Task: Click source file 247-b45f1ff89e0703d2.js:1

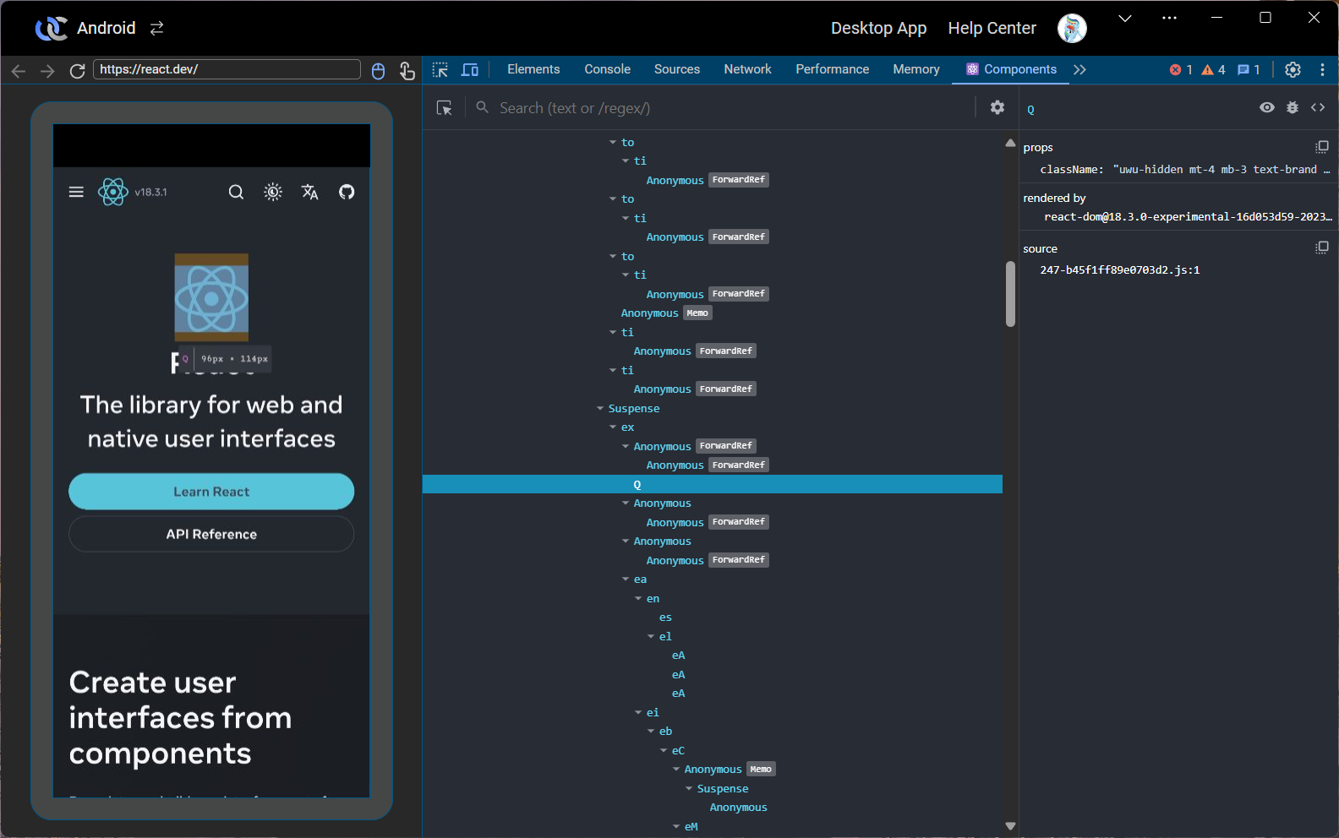Action: (1120, 270)
